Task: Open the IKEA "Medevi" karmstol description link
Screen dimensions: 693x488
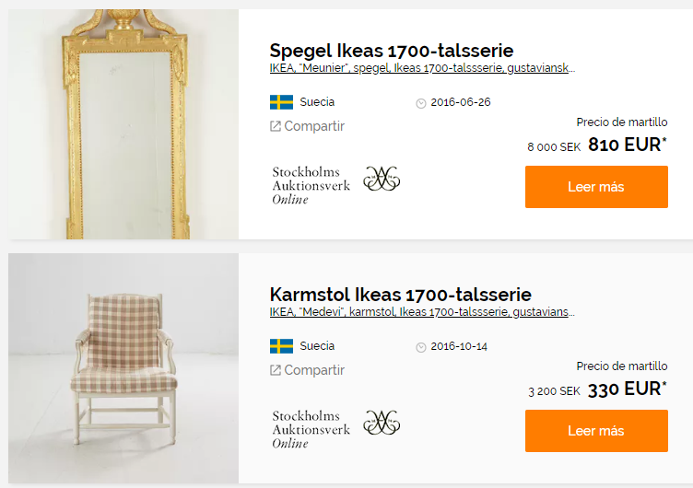Action: click(x=422, y=312)
